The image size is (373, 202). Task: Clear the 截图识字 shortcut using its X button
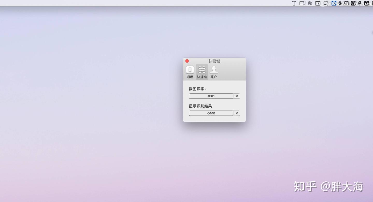(x=236, y=96)
